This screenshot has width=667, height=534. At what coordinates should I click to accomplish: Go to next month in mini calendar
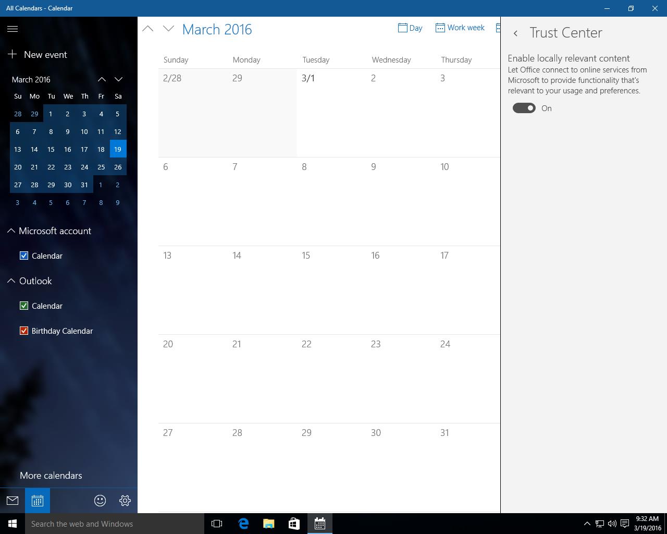point(118,79)
